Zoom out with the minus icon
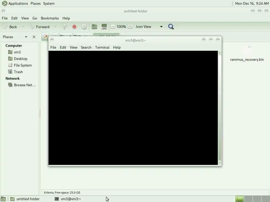 113,27
